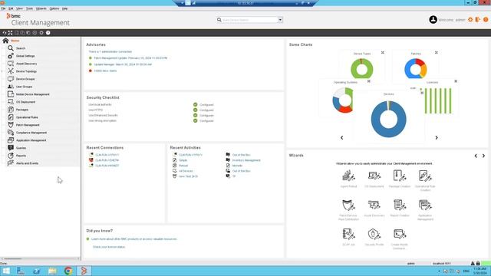The image size is (491, 276).
Task: Launch the OS Deployment wizard icon
Action: point(374,176)
